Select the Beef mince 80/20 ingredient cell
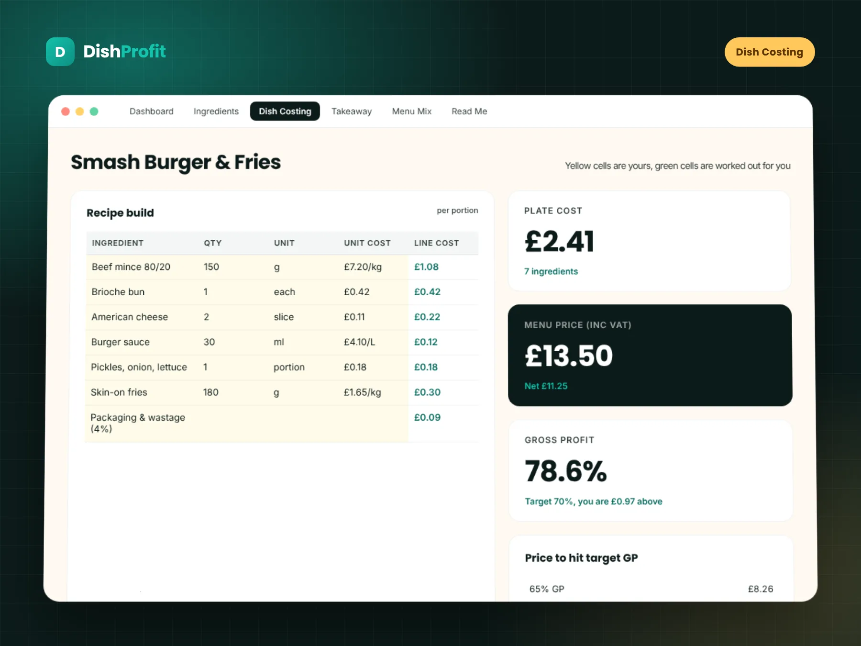Screen dimensions: 861x646 tap(131, 267)
